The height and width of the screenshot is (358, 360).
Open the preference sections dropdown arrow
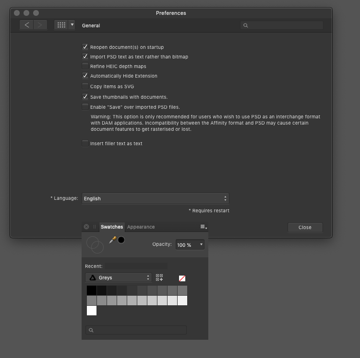[x=72, y=25]
